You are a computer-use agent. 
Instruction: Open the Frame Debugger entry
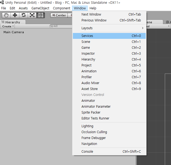click(x=109, y=138)
